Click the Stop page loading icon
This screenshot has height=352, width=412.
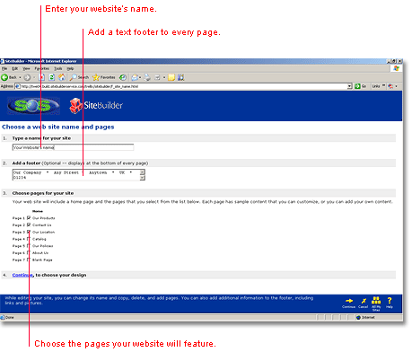point(42,77)
